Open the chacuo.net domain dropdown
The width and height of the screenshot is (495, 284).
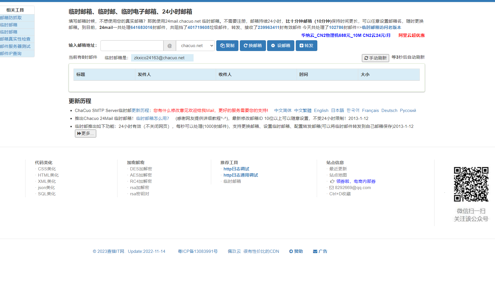click(x=195, y=46)
